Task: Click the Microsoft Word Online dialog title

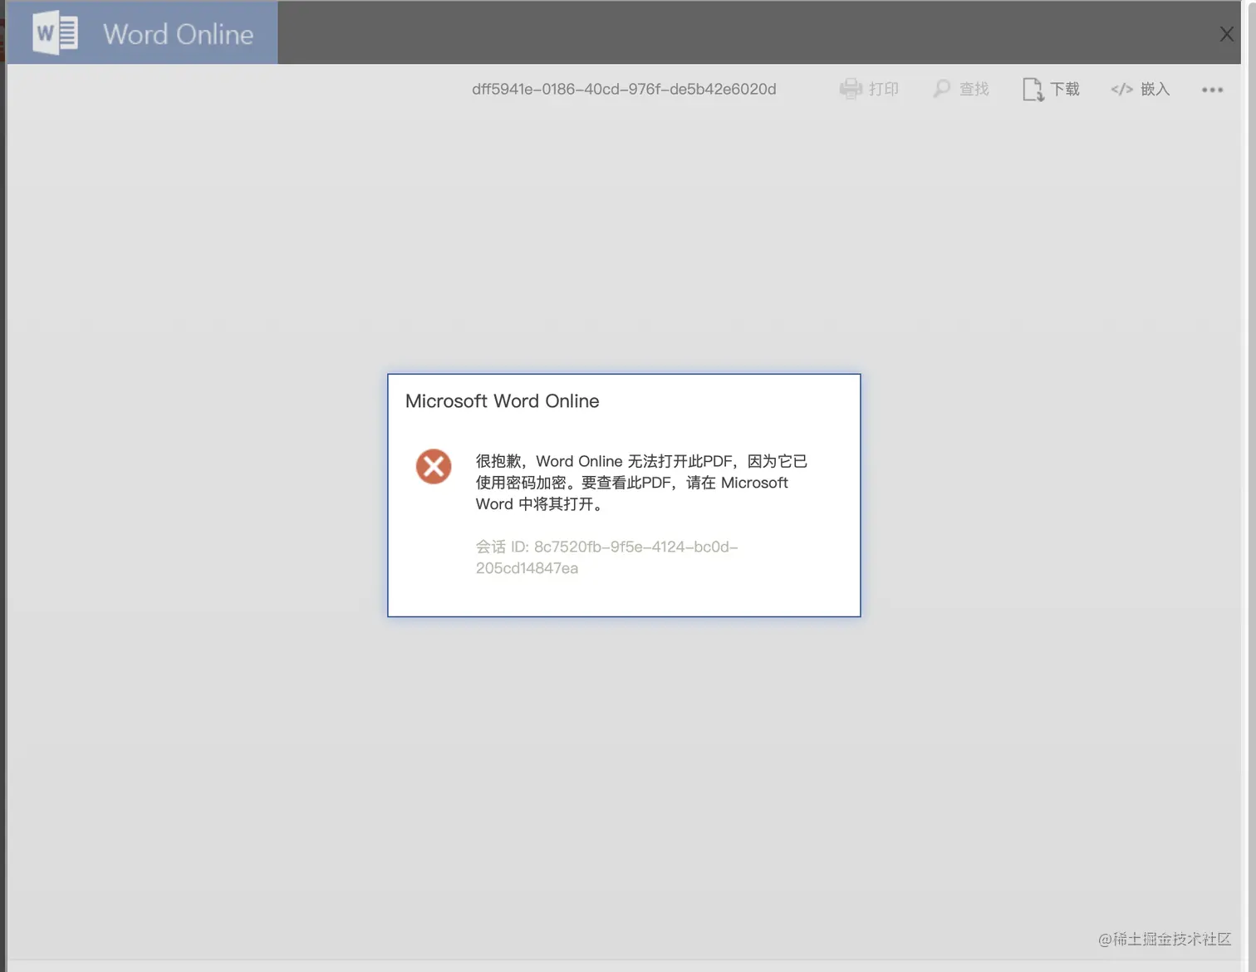Action: 502,401
